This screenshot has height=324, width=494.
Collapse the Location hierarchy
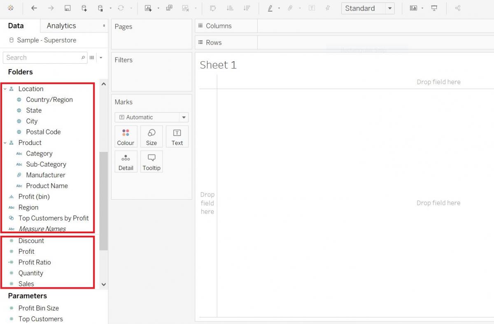(x=5, y=89)
